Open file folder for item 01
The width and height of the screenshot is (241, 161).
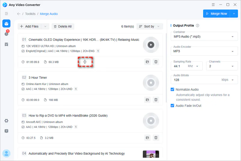pyautogui.click(x=147, y=62)
